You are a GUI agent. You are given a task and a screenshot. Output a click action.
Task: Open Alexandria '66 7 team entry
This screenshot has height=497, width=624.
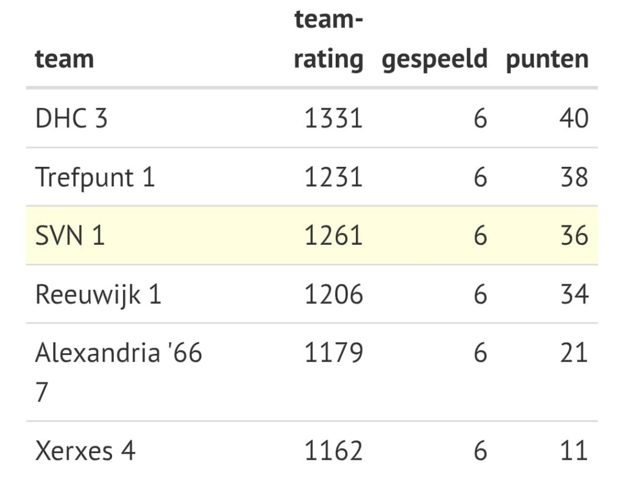(x=118, y=353)
